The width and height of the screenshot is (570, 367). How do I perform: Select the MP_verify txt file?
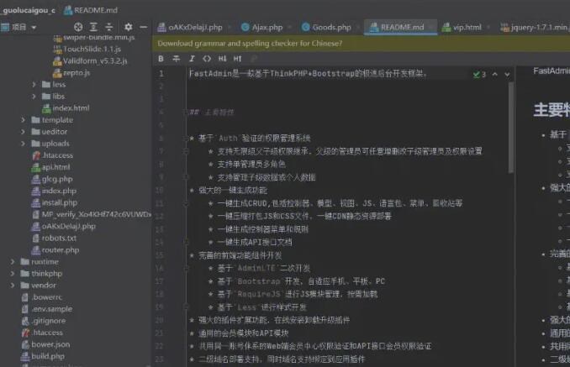click(92, 214)
